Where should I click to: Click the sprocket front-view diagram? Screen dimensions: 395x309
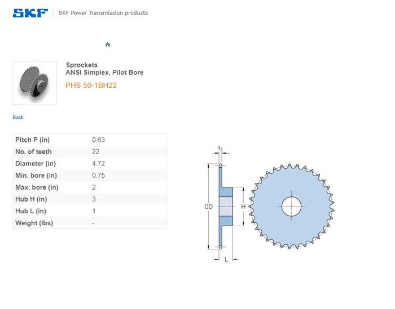click(x=292, y=207)
